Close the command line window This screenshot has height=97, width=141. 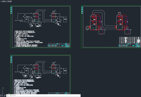click(x=2, y=96)
